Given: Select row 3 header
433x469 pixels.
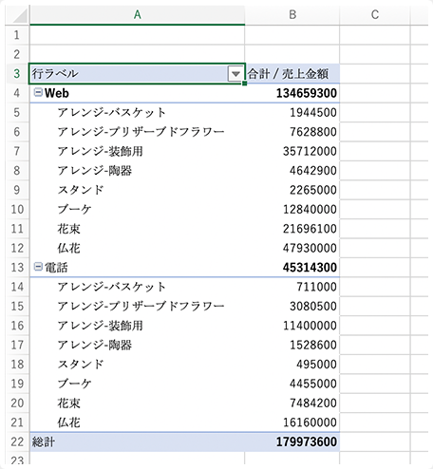Looking at the screenshot, I should tap(17, 74).
